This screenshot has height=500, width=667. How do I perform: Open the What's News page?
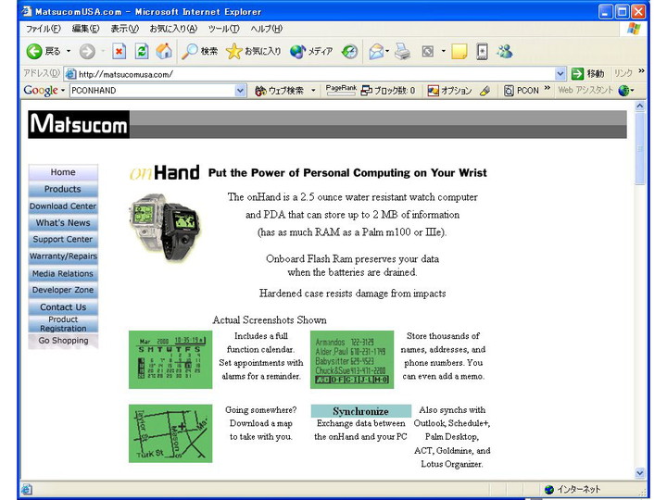[x=63, y=222]
